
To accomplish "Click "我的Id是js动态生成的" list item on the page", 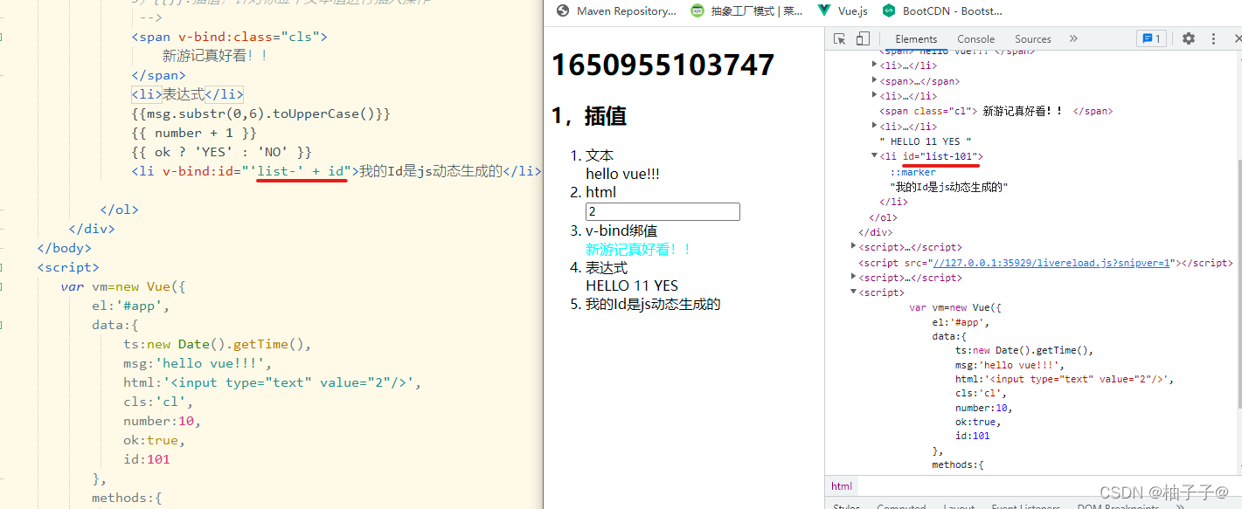I will point(653,304).
